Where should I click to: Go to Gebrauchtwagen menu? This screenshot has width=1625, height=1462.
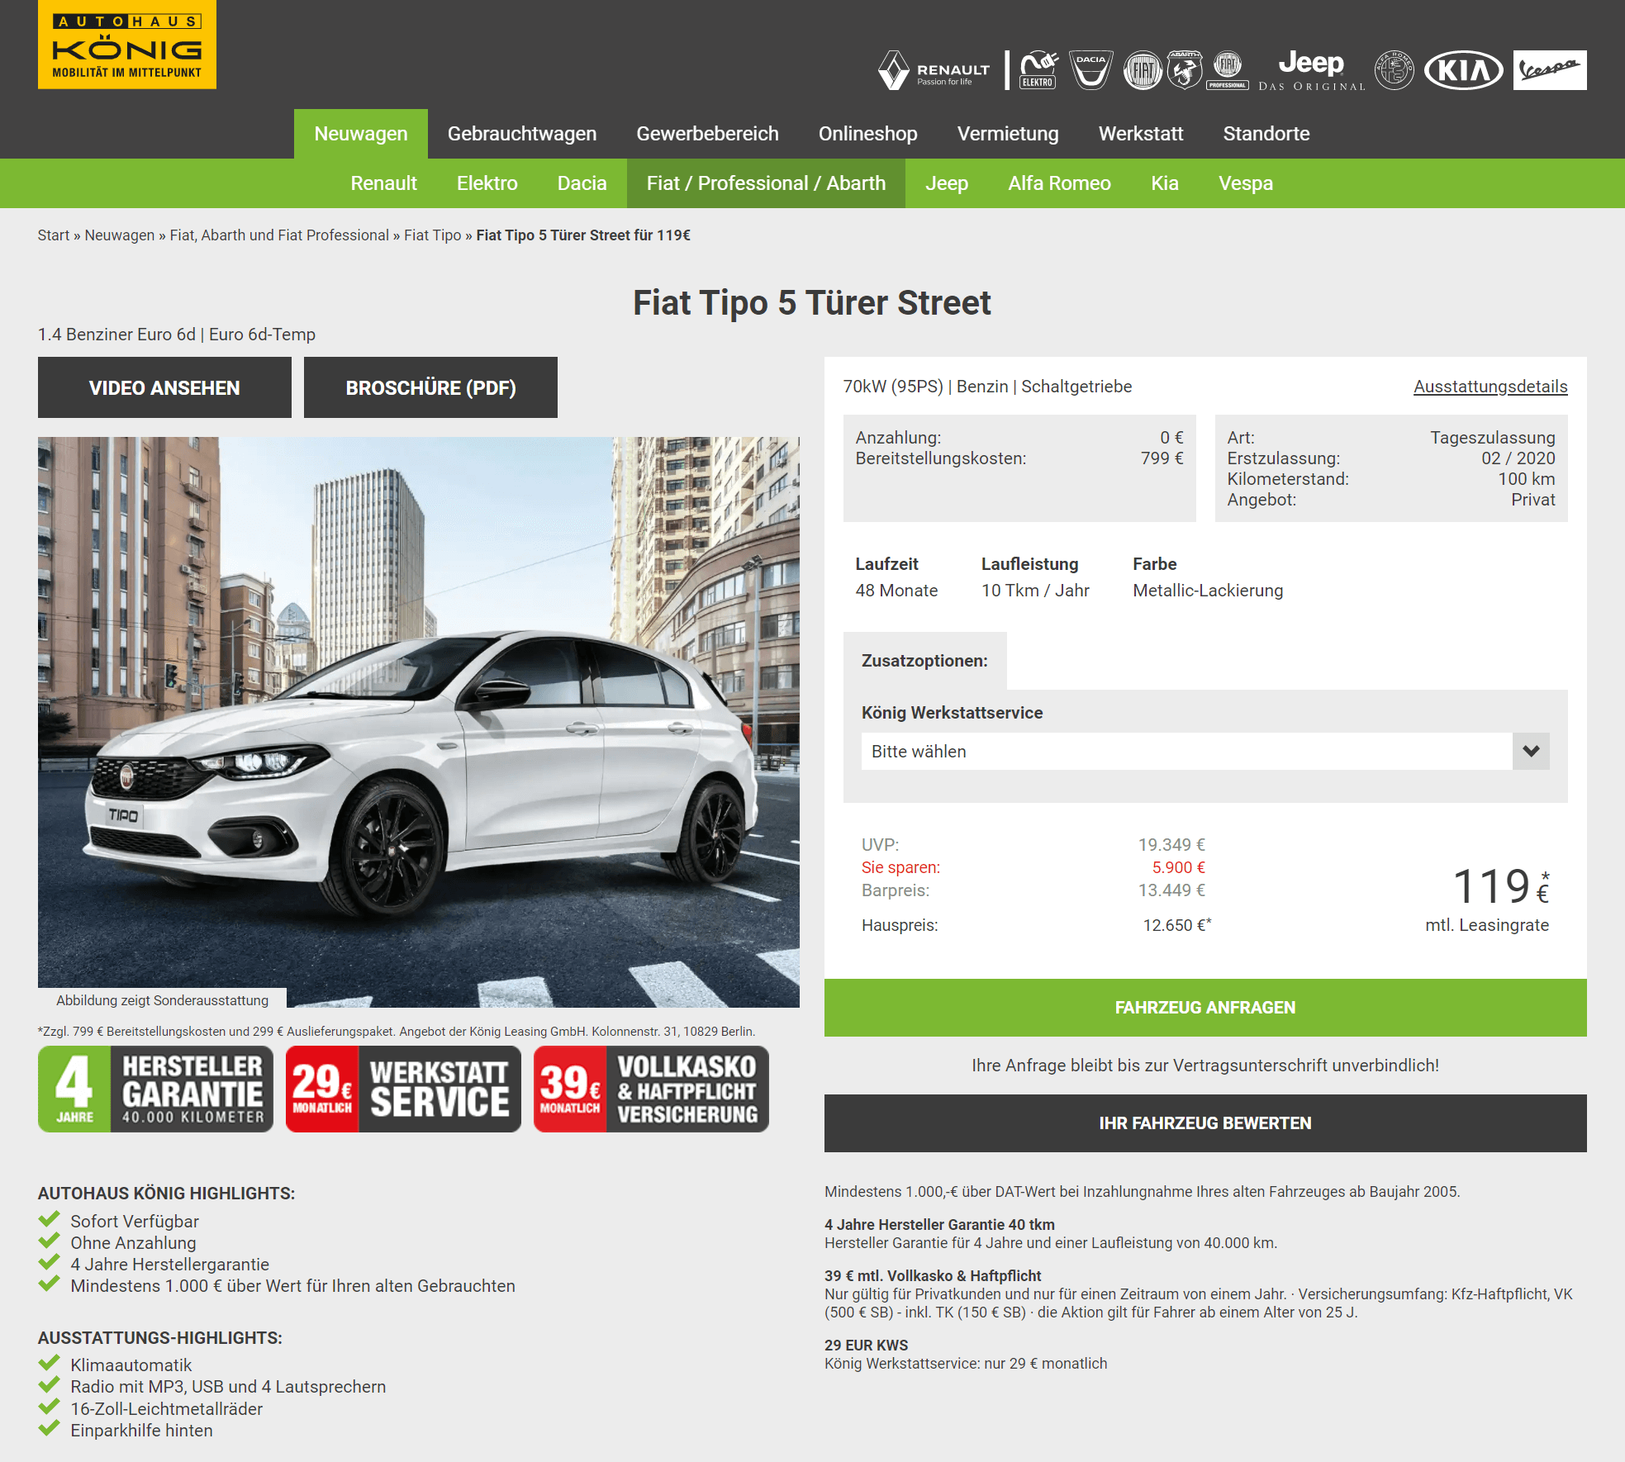522,134
